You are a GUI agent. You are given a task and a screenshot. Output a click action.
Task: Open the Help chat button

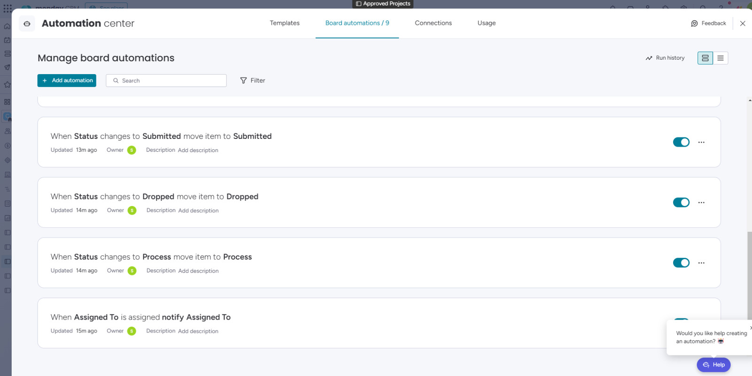[x=713, y=365]
